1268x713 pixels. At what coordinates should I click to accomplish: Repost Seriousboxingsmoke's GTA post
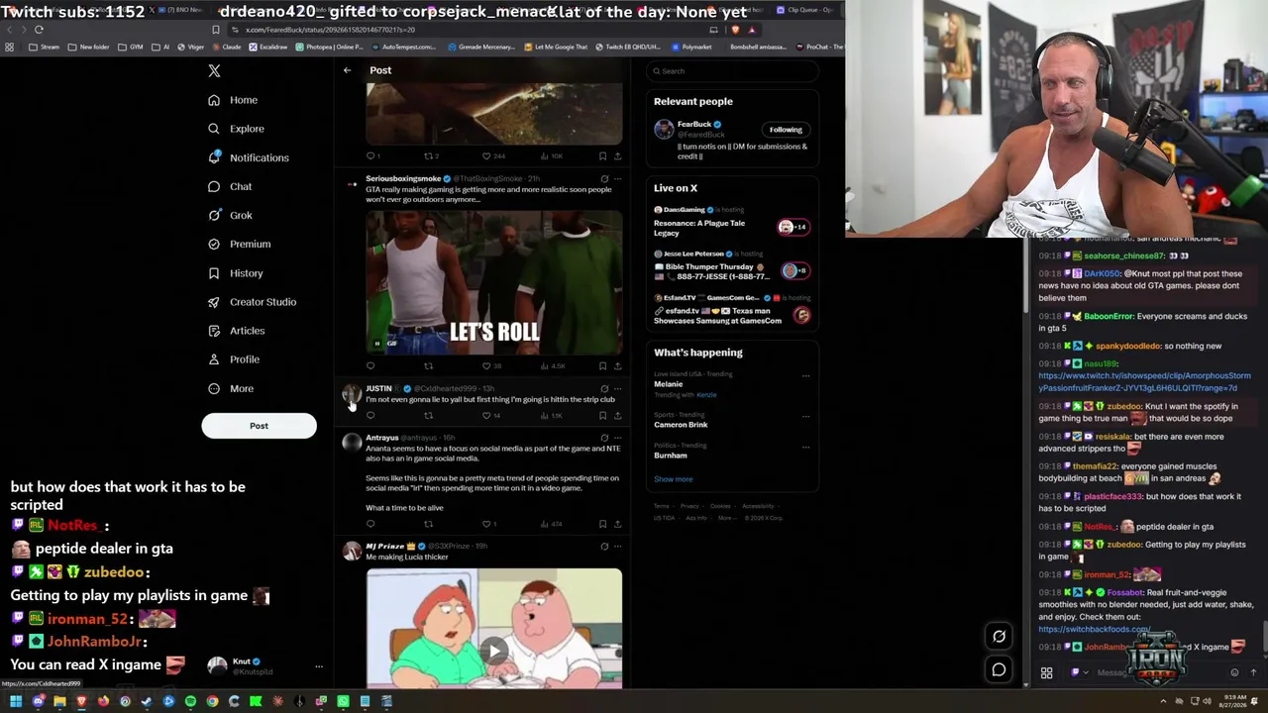click(x=428, y=365)
